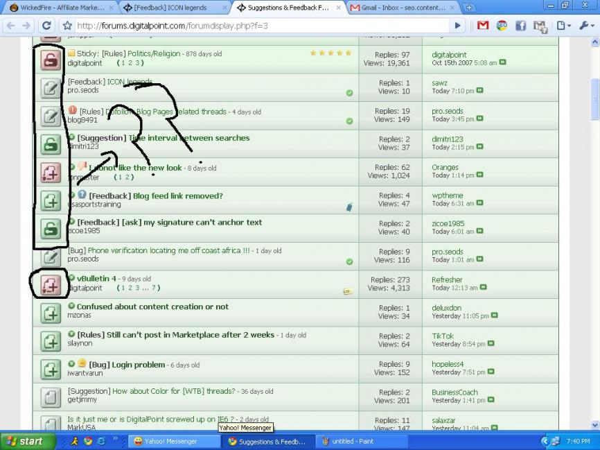
Task: Open the wrench customize menu
Action: point(586,26)
